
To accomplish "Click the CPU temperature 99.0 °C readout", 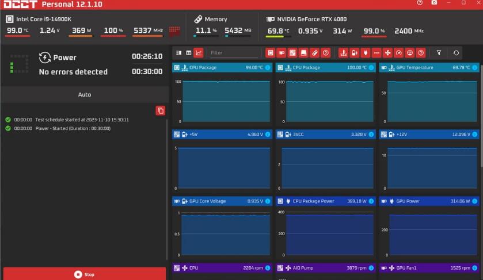I will click(17, 30).
